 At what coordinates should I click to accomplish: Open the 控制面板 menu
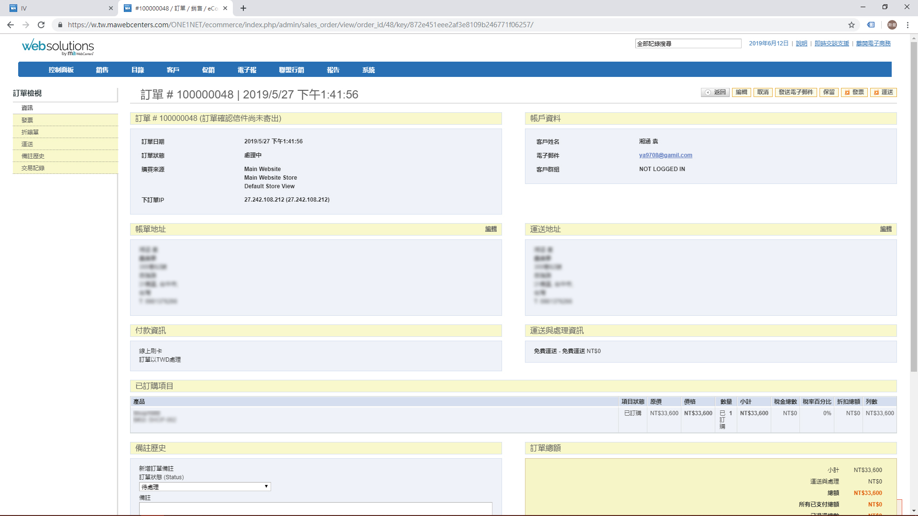tap(61, 70)
